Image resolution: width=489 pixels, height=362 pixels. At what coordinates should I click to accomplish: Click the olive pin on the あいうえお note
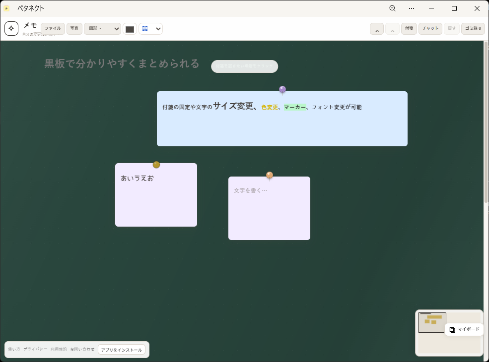coord(156,165)
